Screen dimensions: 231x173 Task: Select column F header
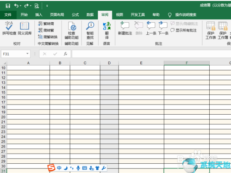point(187,63)
